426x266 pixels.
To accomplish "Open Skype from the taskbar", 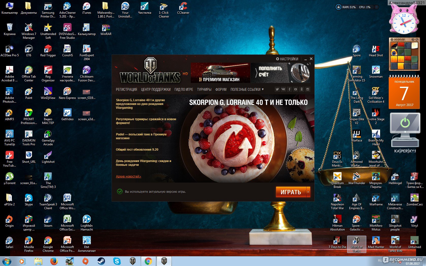I will (x=117, y=261).
